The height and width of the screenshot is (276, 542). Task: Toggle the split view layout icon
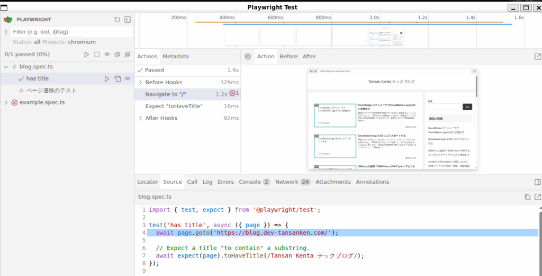(x=537, y=182)
